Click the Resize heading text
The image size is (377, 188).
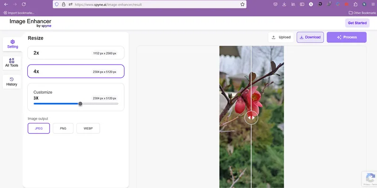coord(36,38)
